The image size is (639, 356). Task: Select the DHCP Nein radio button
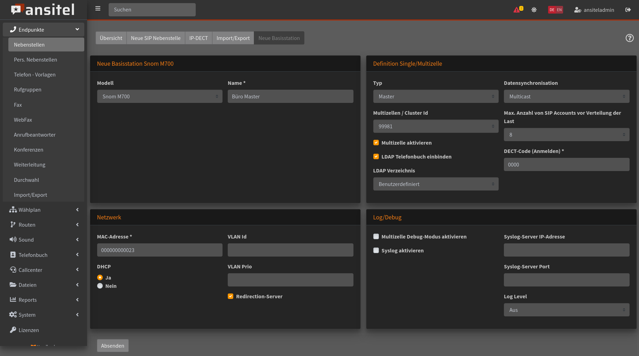pos(100,286)
